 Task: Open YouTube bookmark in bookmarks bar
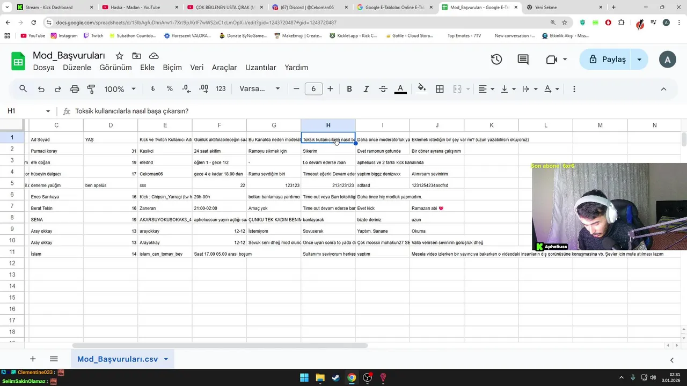32,35
